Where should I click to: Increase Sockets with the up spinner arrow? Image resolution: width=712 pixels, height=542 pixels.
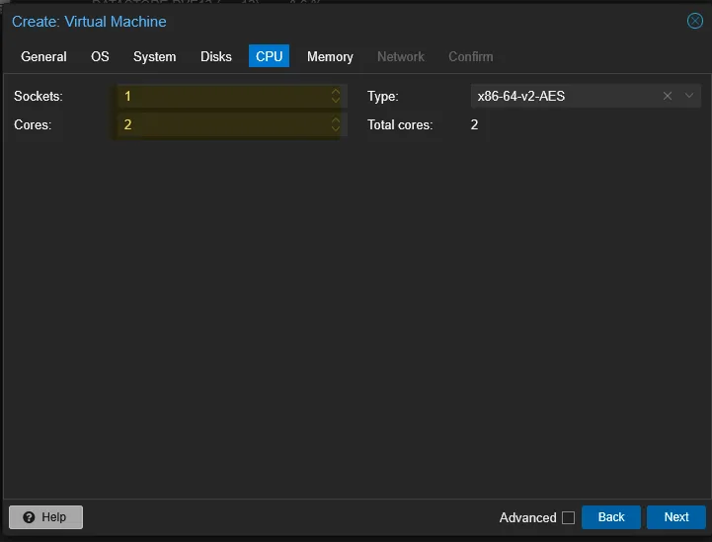coord(336,92)
